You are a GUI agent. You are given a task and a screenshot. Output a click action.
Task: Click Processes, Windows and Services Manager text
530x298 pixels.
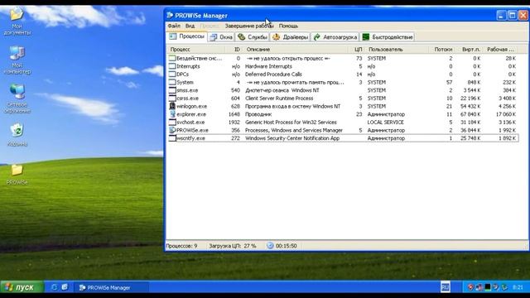[294, 130]
